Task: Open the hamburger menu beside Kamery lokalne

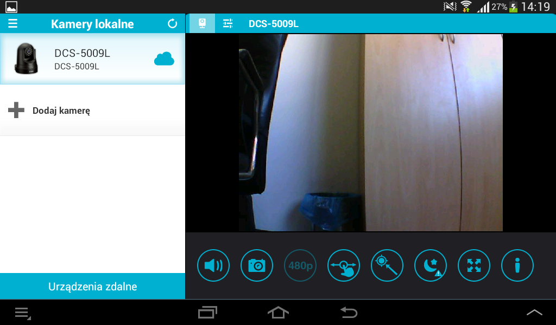Action: tap(13, 24)
